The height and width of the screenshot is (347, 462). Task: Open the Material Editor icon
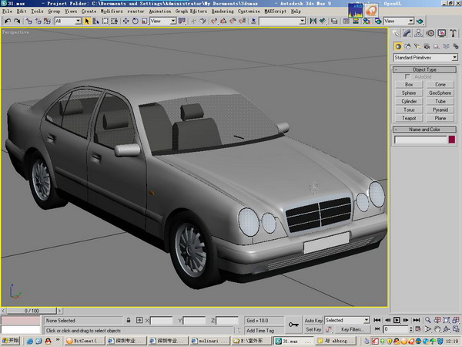366,21
